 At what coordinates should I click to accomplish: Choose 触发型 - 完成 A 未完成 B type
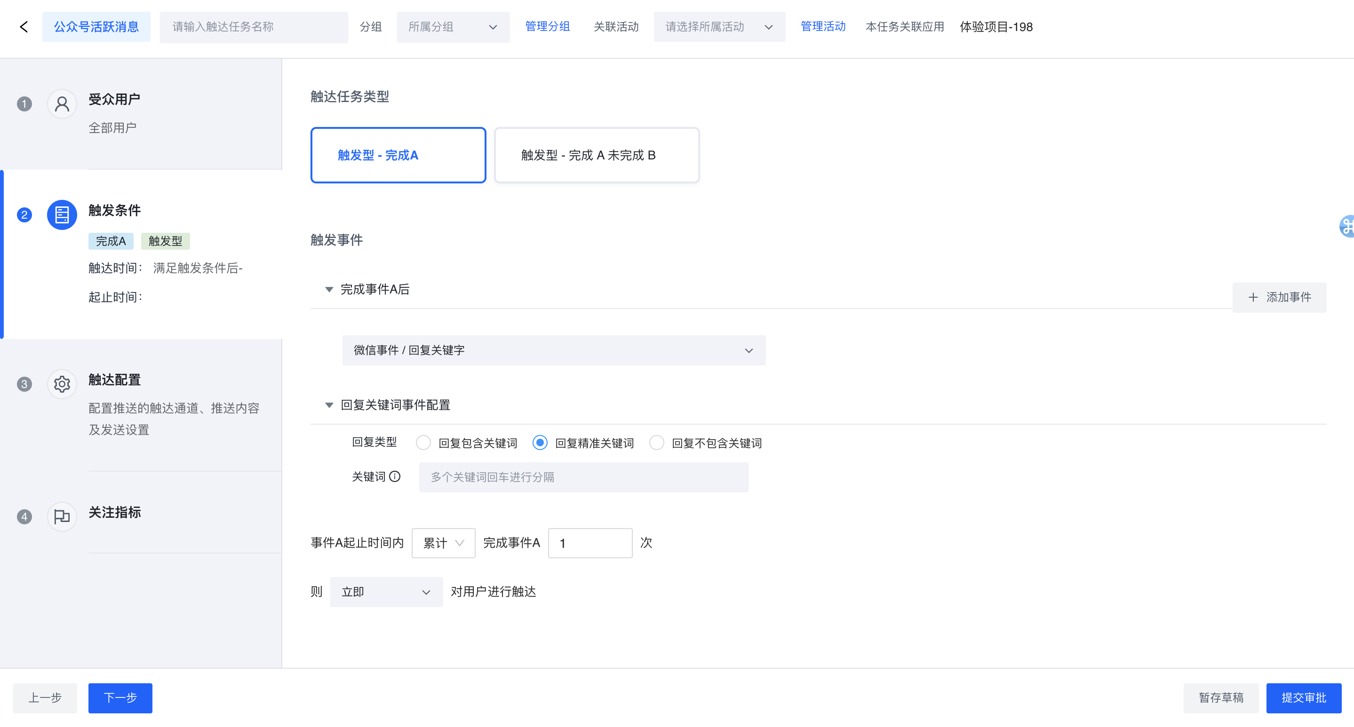pyautogui.click(x=596, y=155)
